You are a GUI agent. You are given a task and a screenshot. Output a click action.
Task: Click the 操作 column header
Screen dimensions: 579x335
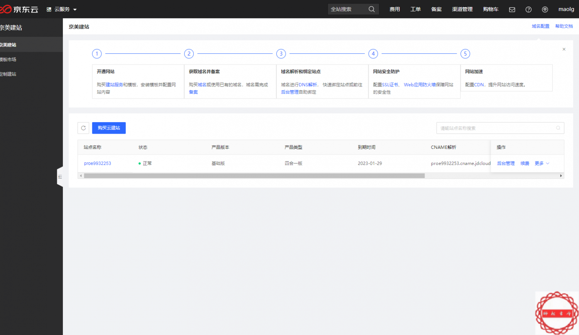tap(501, 147)
